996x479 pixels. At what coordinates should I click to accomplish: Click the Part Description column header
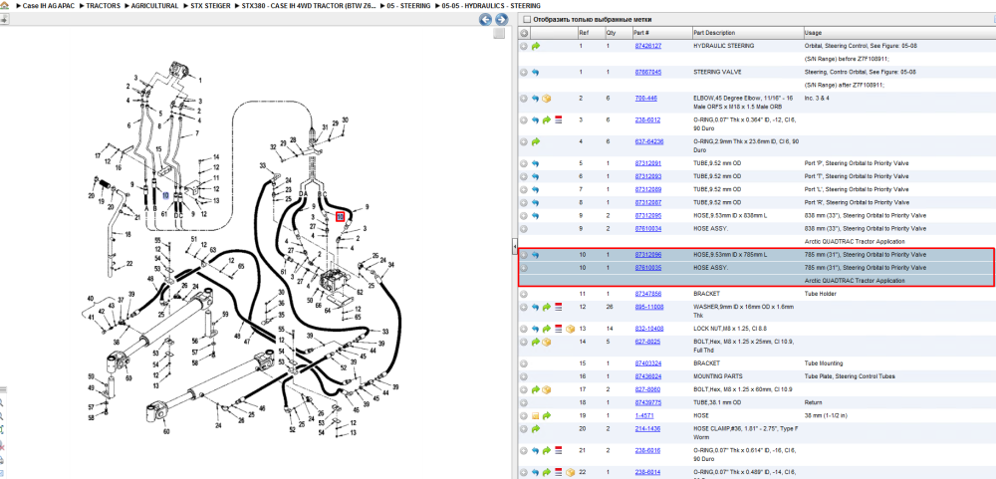pos(747,33)
